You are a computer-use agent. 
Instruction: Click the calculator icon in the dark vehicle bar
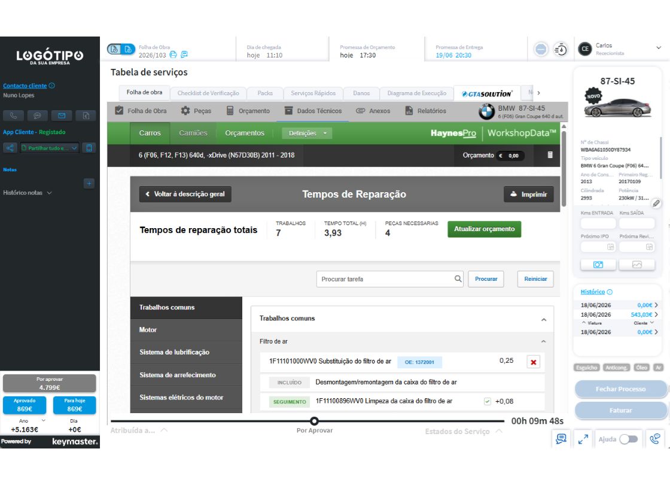(550, 155)
